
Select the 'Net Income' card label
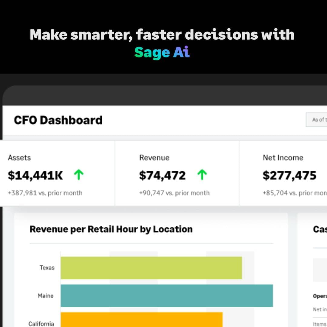pyautogui.click(x=283, y=158)
